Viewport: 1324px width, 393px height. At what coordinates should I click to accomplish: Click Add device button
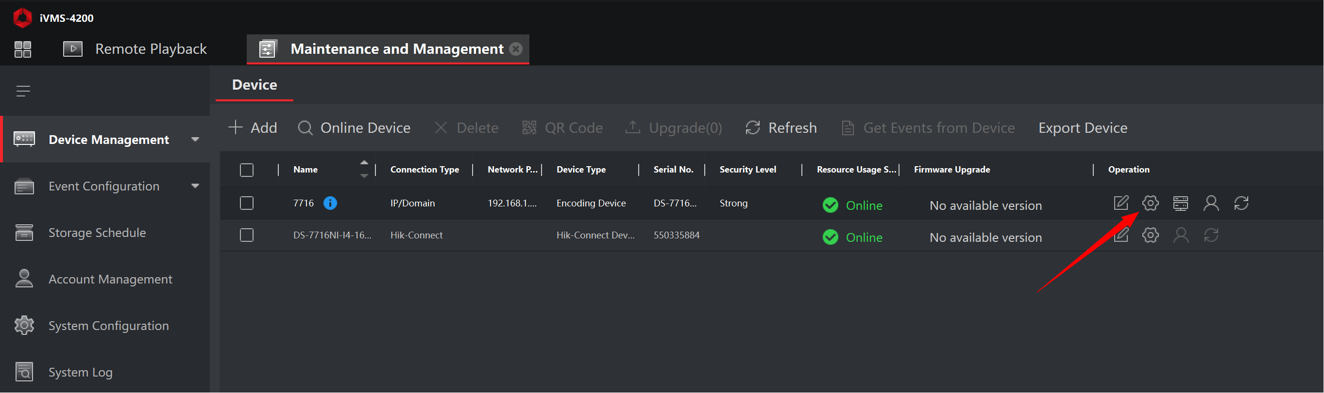click(253, 128)
